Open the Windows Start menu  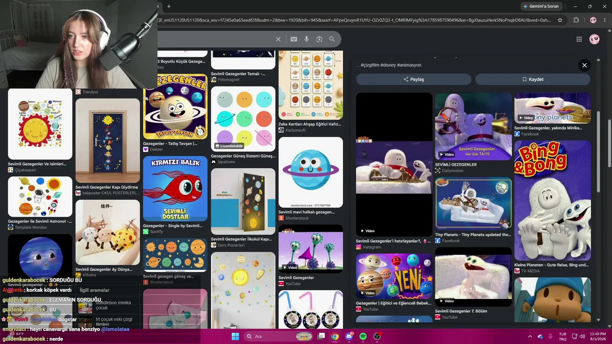point(235,336)
